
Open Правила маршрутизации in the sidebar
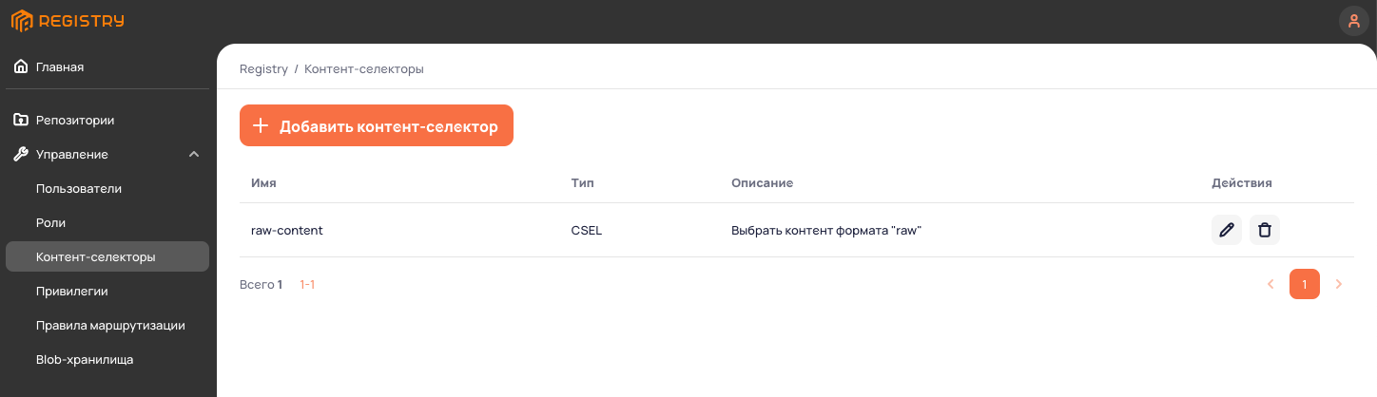[x=110, y=326]
